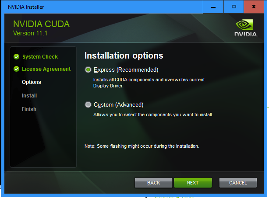Choose the Custom (Advanced) option label

point(119,105)
